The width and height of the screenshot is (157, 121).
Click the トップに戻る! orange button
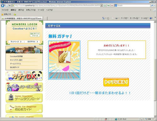[116, 82]
